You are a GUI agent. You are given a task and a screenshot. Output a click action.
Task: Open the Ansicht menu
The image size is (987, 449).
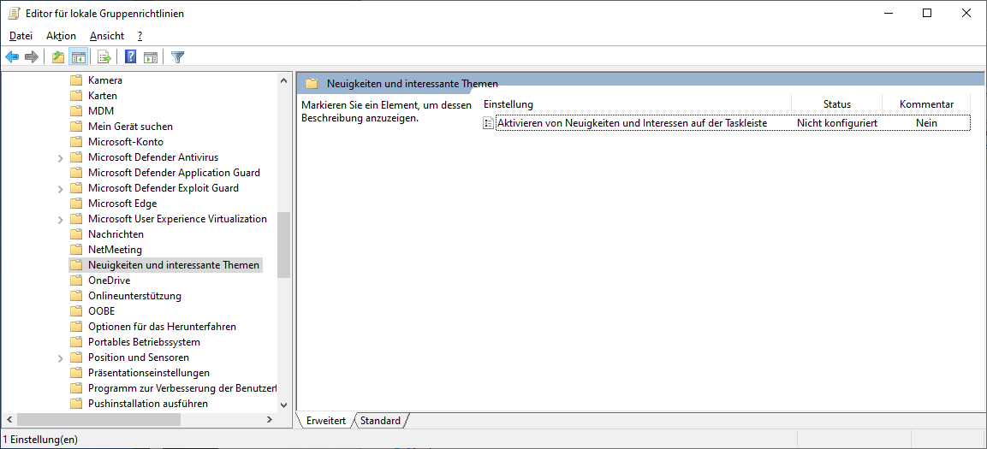pyautogui.click(x=107, y=36)
